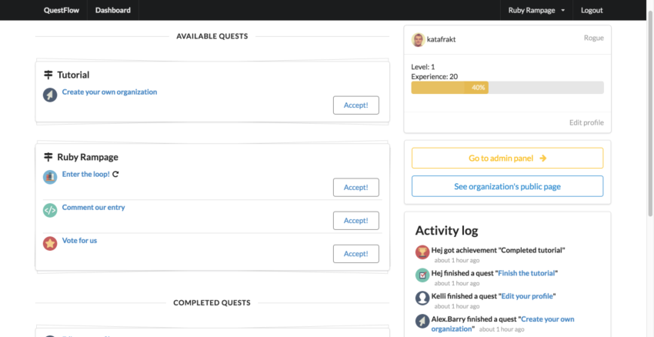The width and height of the screenshot is (654, 337).
Task: Open the Dashboard menu item
Action: 112,10
